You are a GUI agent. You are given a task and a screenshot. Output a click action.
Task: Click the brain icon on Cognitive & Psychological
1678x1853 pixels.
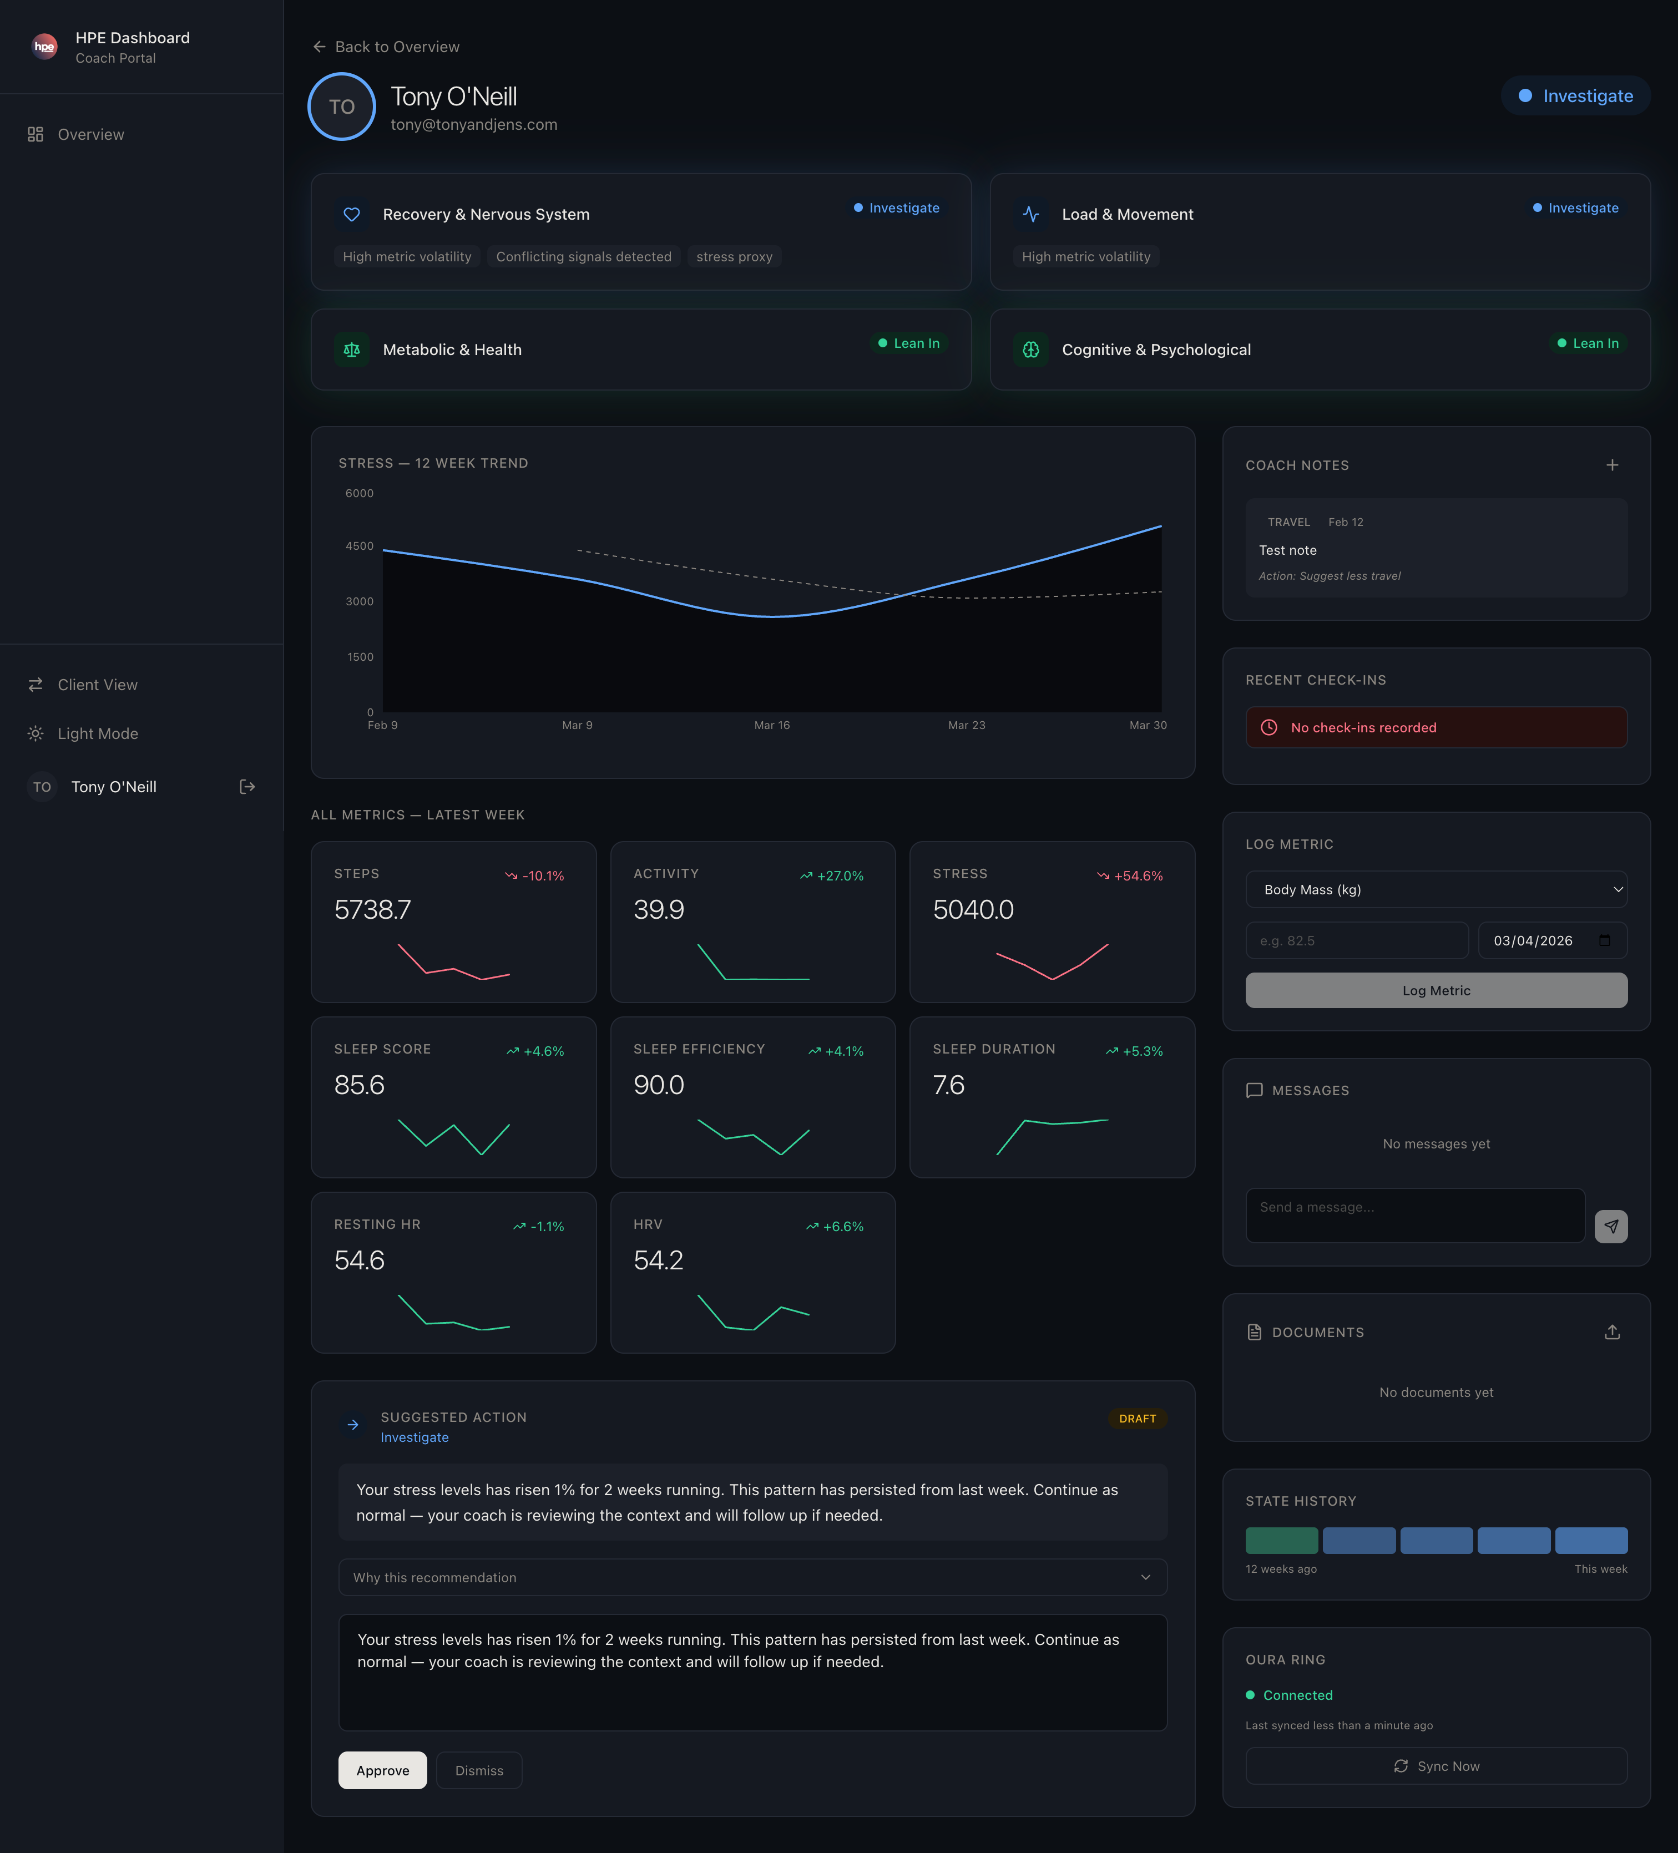click(1032, 350)
